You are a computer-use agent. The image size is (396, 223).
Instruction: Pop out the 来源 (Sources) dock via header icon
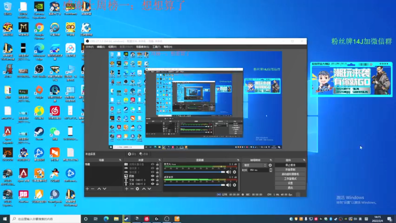pyautogui.click(x=159, y=160)
